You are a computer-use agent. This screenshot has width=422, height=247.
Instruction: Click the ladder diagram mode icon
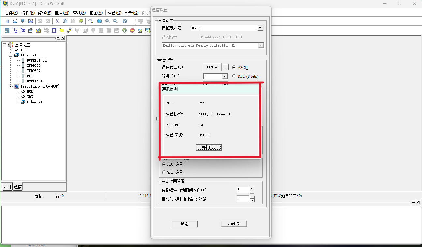coord(15,30)
